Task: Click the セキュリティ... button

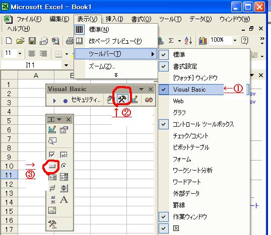Action: [x=86, y=100]
